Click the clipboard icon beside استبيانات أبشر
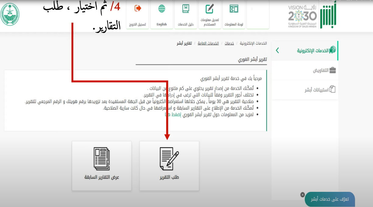373x207 pixels. coord(333,90)
